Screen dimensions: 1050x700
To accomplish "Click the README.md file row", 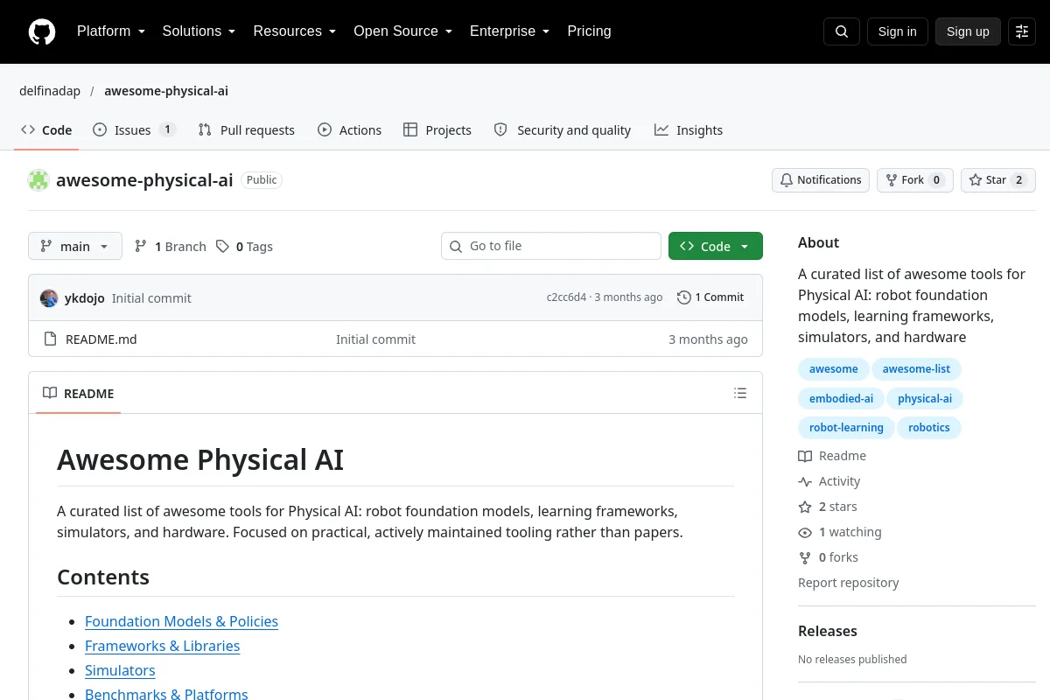I will (395, 339).
